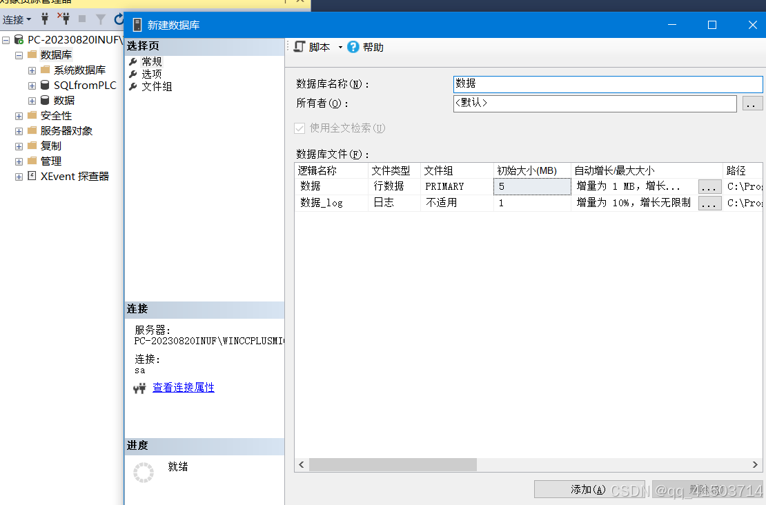
Task: Select the 文件组 page under 选择页
Action: pos(156,86)
